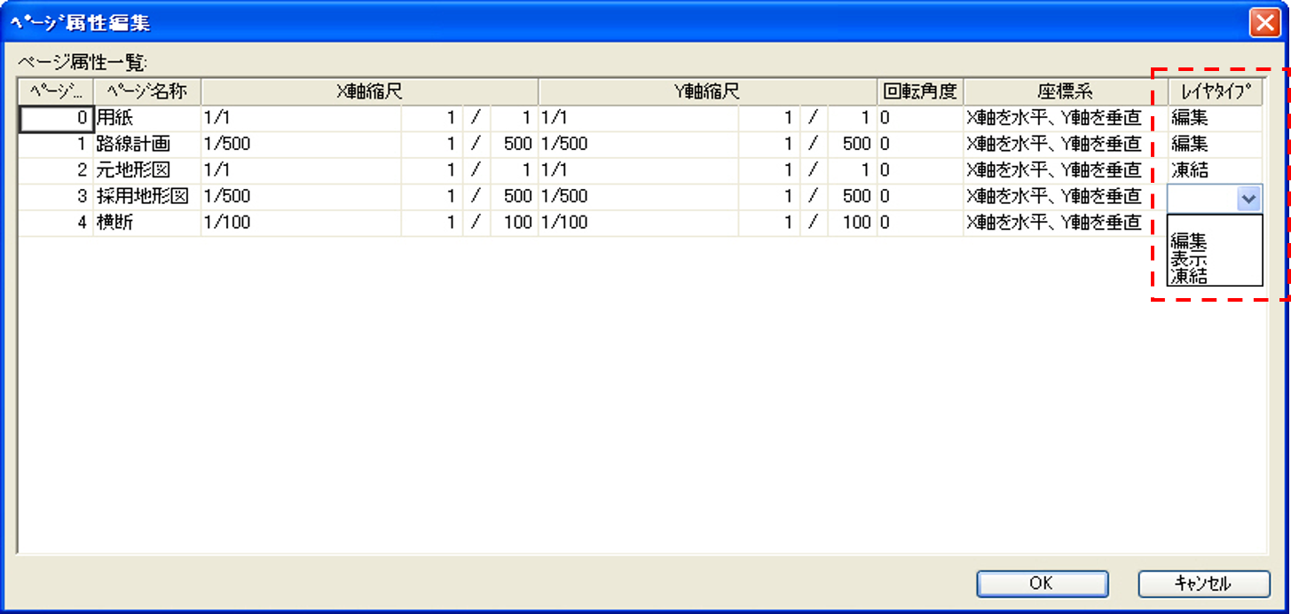
Task: Click the X軸縮尺 column header
Action: click(369, 91)
